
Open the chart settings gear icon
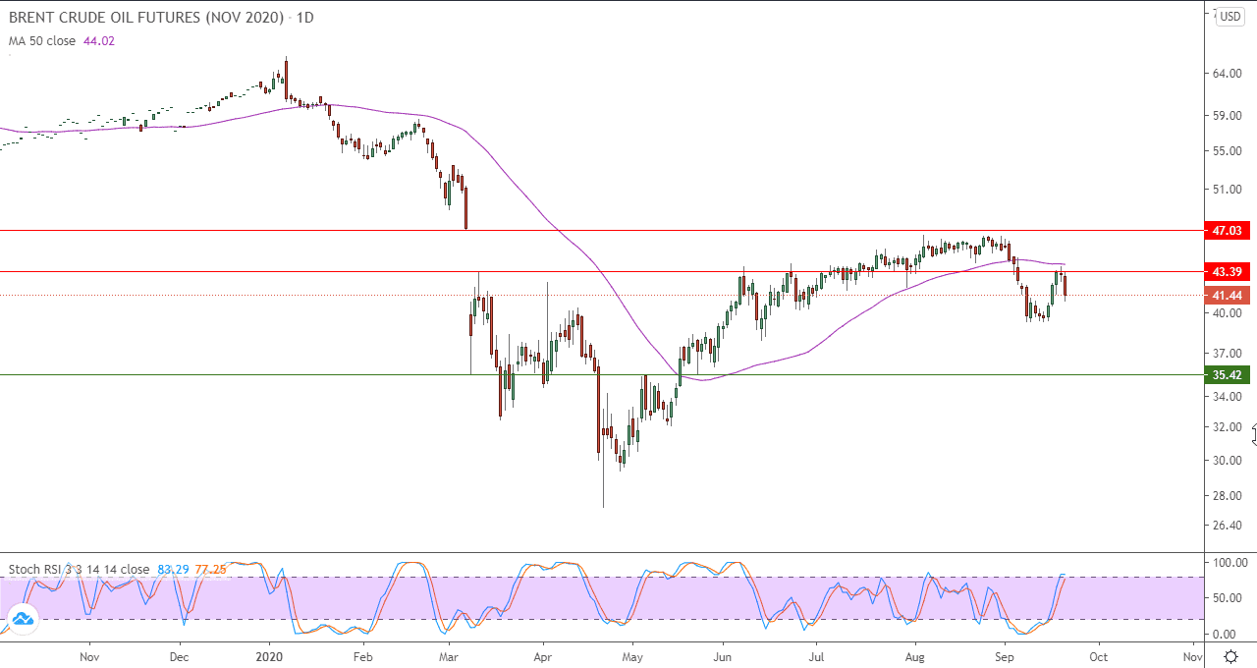pos(1230,656)
